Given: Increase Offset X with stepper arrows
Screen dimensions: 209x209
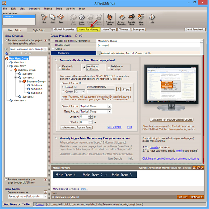Looking at the screenshot, I should (91, 116).
